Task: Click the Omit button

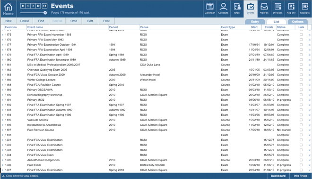Action: (74, 21)
